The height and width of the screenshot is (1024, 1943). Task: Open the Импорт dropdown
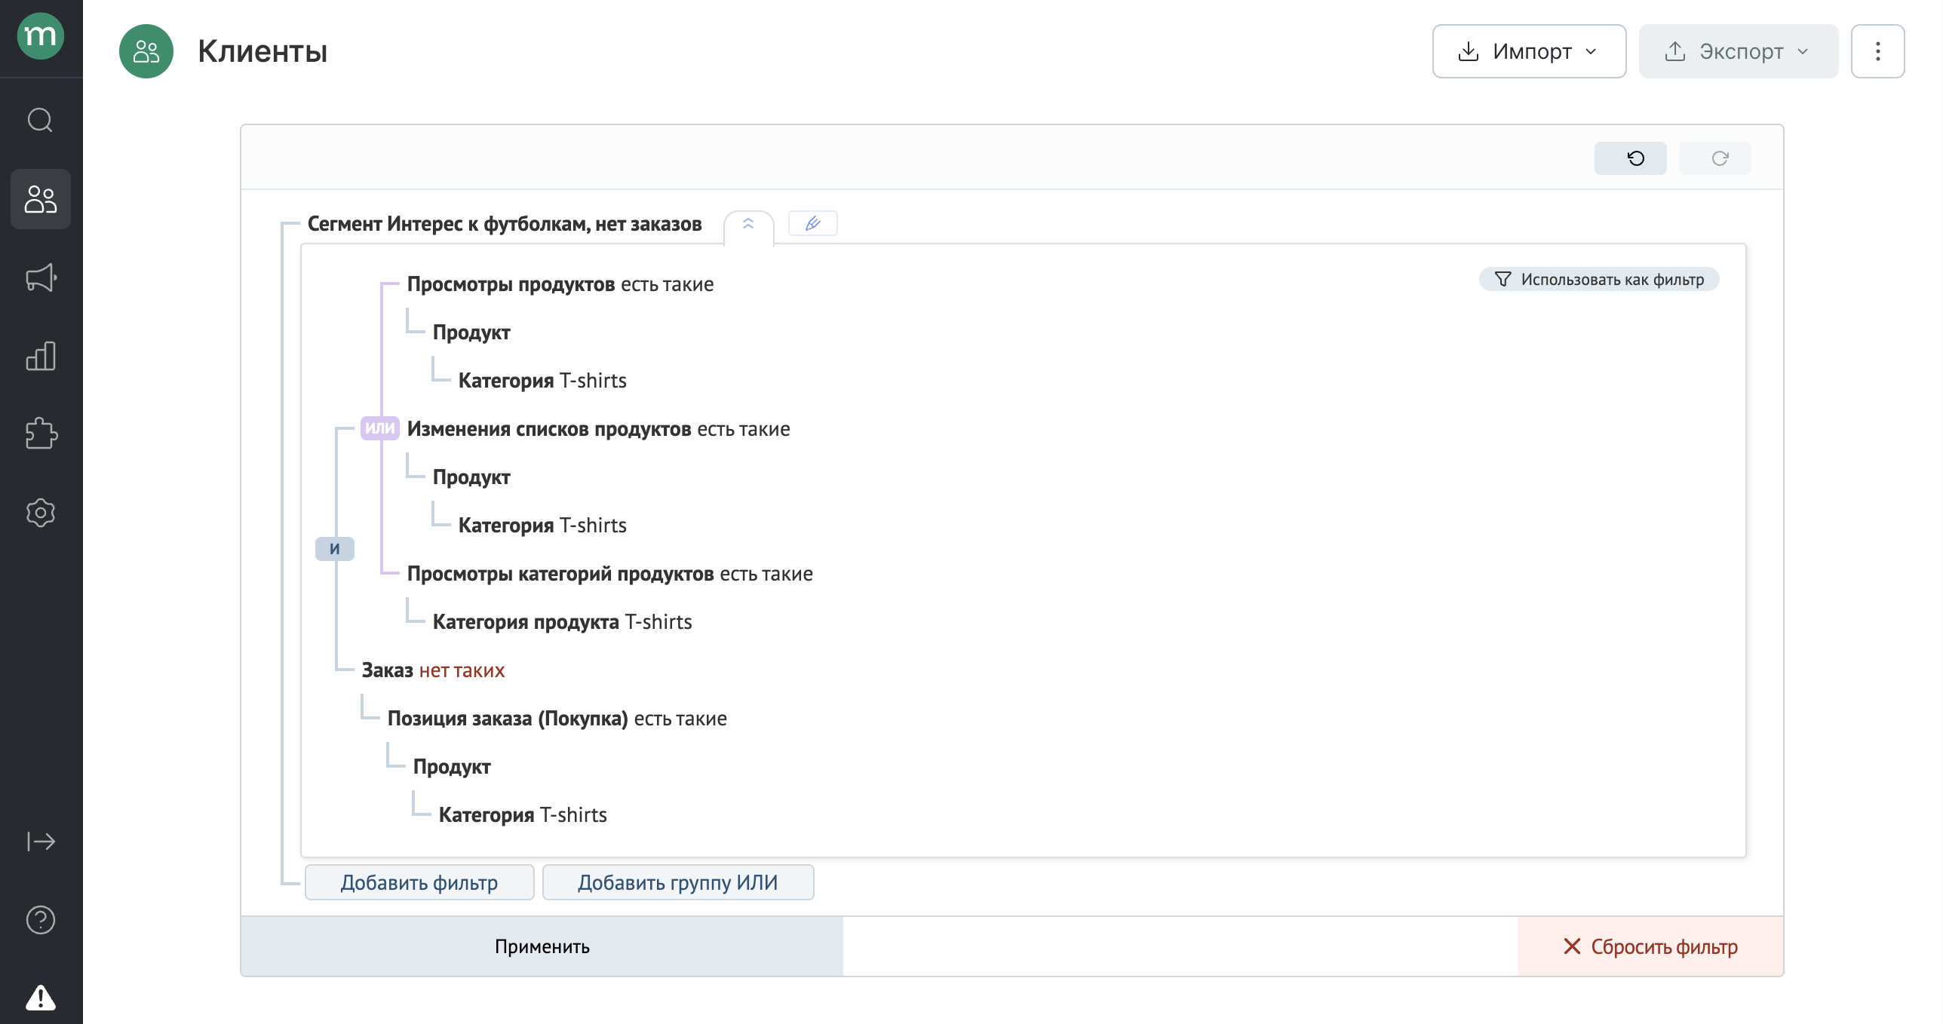click(1529, 51)
